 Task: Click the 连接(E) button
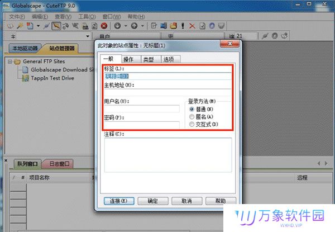[x=119, y=201]
